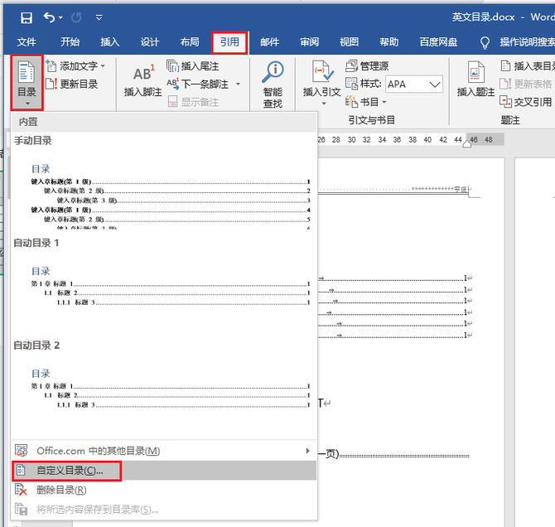
Task: Switch to the 邮件 tab
Action: click(x=269, y=42)
